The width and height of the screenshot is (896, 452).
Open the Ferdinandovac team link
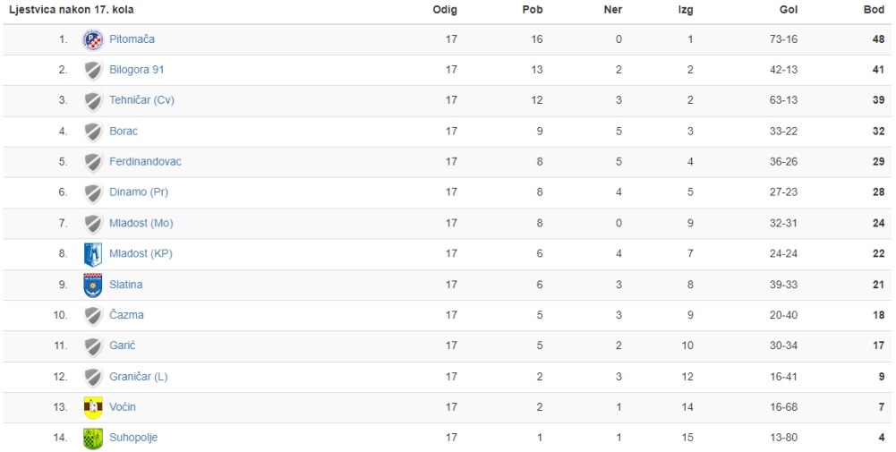click(145, 162)
